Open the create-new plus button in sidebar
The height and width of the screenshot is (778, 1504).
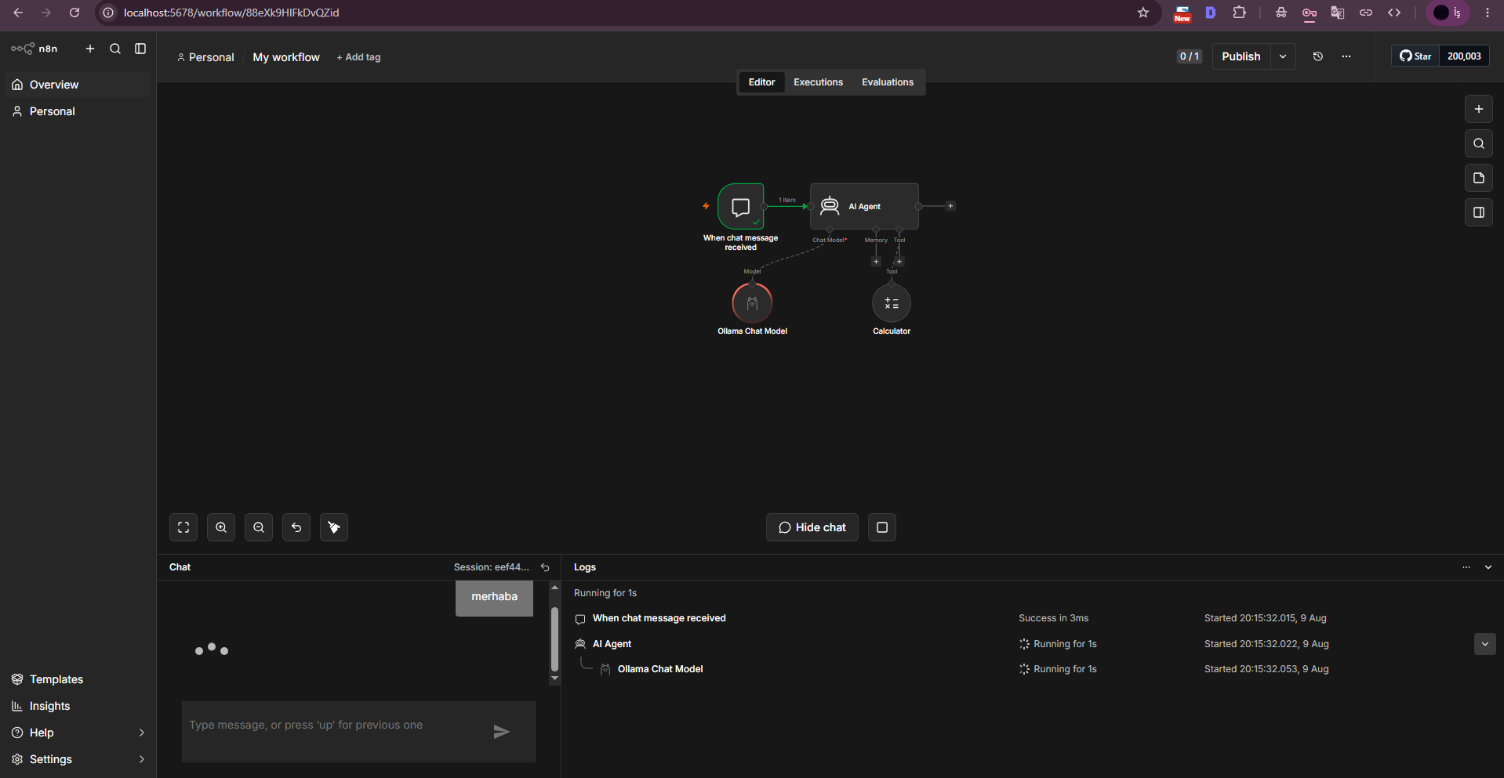[90, 49]
